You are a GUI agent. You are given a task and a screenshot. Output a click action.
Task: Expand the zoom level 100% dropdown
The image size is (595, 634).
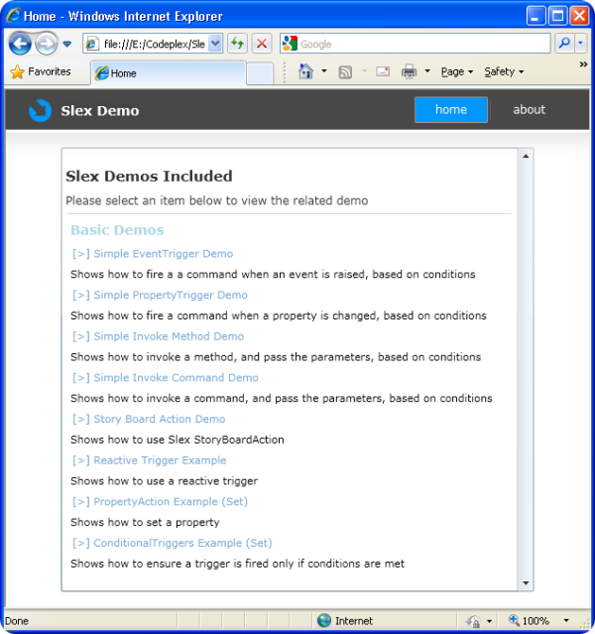566,620
